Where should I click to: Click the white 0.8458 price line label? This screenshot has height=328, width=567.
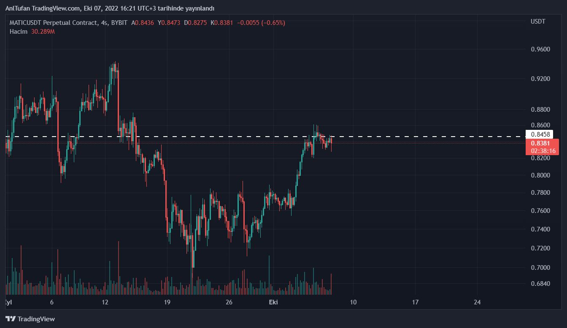(x=540, y=134)
